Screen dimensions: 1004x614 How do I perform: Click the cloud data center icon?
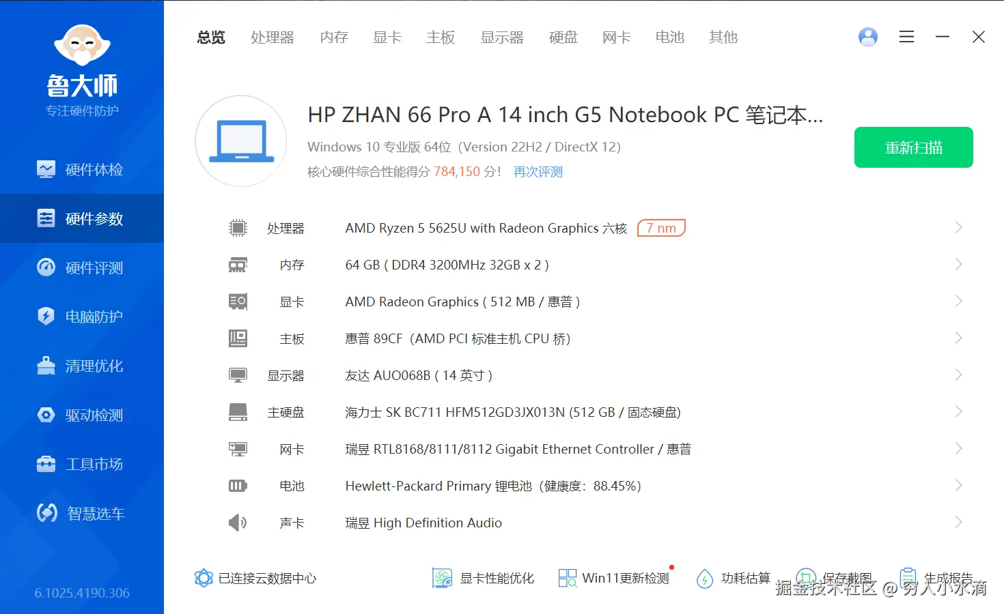(x=204, y=579)
